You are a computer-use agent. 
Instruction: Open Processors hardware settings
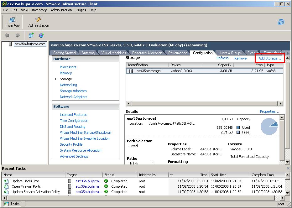pos(68,67)
